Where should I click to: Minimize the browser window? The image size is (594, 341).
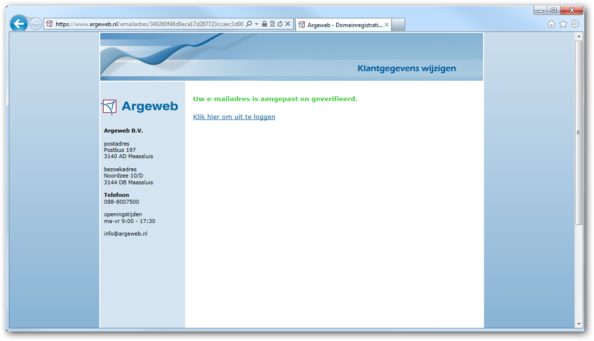pyautogui.click(x=541, y=10)
